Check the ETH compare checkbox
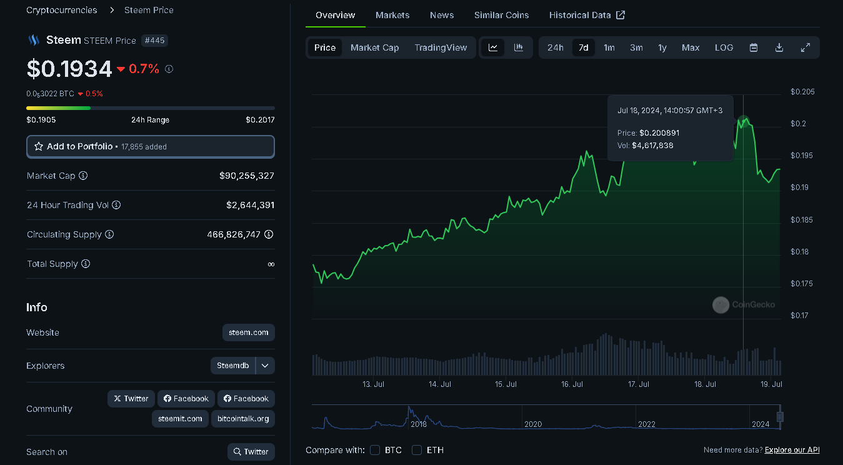This screenshot has height=465, width=843. point(417,450)
